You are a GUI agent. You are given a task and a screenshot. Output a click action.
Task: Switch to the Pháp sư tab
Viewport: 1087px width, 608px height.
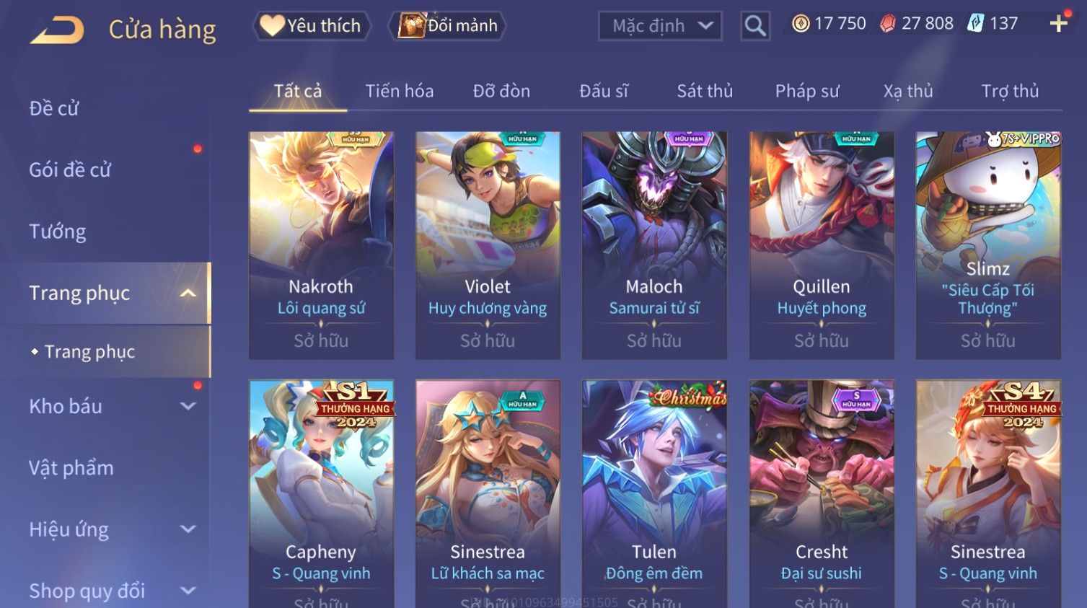pyautogui.click(x=807, y=91)
